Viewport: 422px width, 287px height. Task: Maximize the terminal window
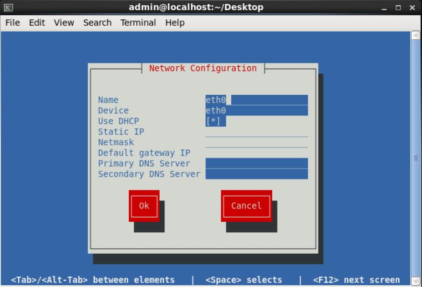click(398, 8)
